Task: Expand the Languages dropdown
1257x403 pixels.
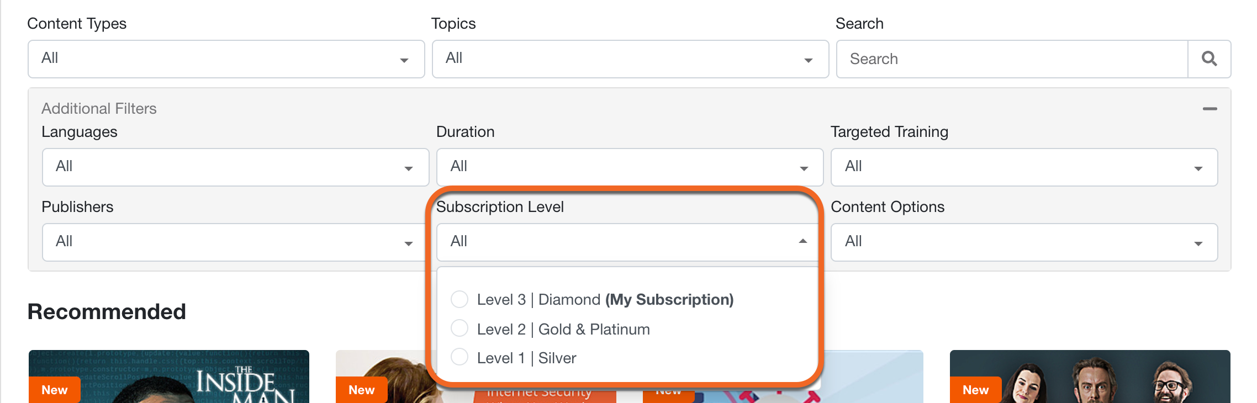Action: [236, 167]
